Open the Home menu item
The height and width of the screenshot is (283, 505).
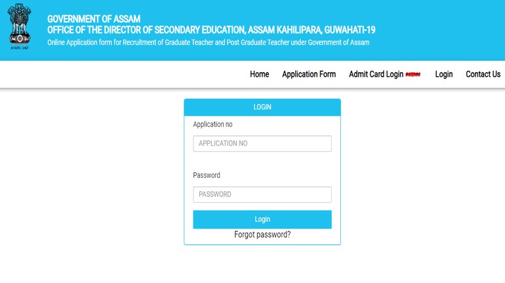(259, 74)
